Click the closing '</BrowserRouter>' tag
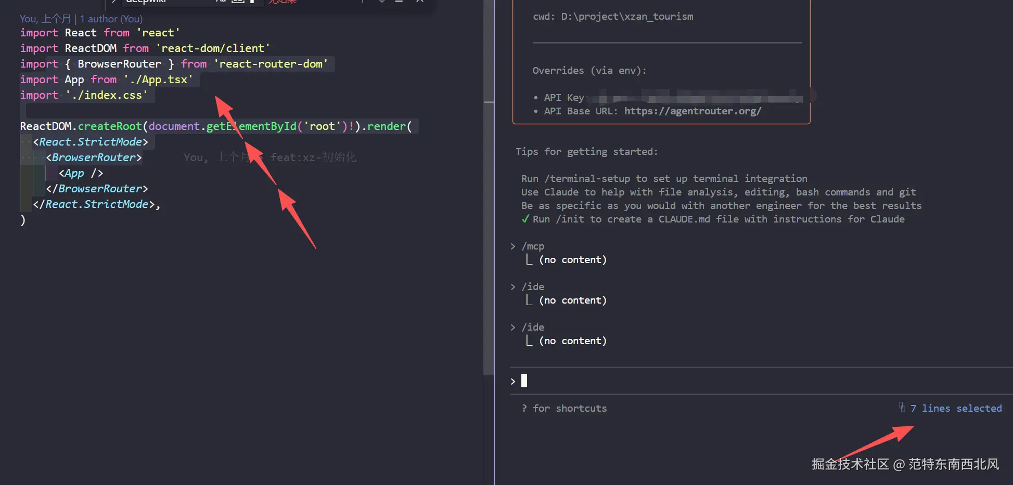Viewport: 1013px width, 485px height. [97, 188]
